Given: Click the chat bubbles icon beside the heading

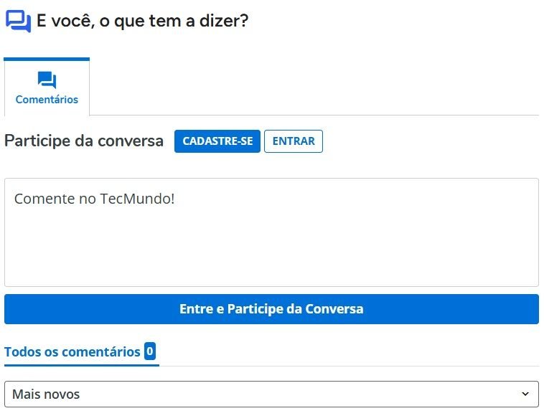Looking at the screenshot, I should pos(18,21).
